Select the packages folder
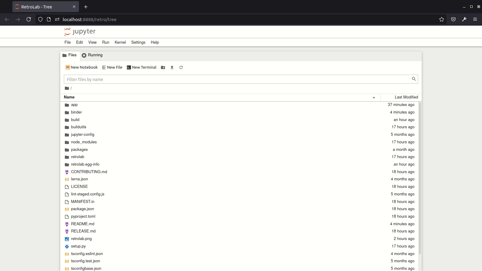The height and width of the screenshot is (271, 482). click(239, 150)
